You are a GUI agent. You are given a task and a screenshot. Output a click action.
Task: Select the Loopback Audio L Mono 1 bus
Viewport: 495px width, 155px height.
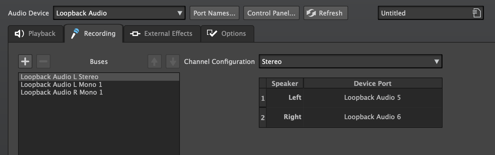[61, 85]
